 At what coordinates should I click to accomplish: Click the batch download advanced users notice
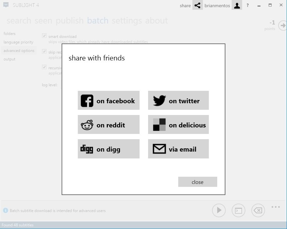58,211
